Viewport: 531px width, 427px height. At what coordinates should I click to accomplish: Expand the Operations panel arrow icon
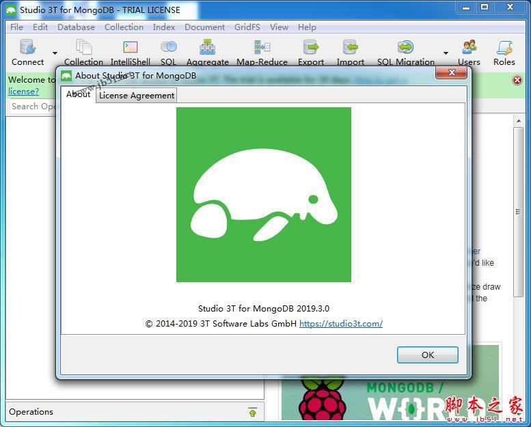click(253, 412)
